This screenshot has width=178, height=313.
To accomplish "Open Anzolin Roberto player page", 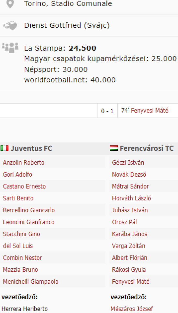I will tap(24, 162).
